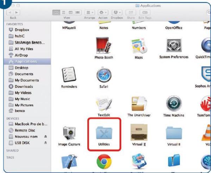Launch Image Capture
Image resolution: width=211 pixels, height=173 pixels.
69,133
